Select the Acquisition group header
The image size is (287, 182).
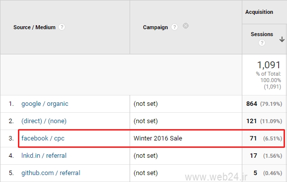(x=259, y=12)
